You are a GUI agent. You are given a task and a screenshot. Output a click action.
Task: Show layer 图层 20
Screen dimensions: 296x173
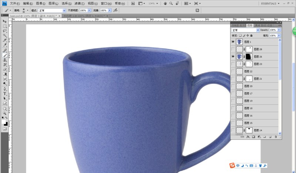click(x=233, y=86)
